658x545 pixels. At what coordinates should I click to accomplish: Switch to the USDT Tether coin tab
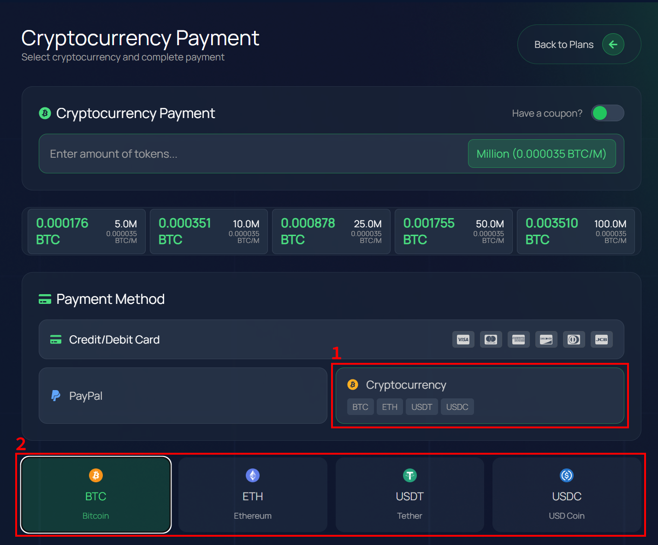point(409,495)
